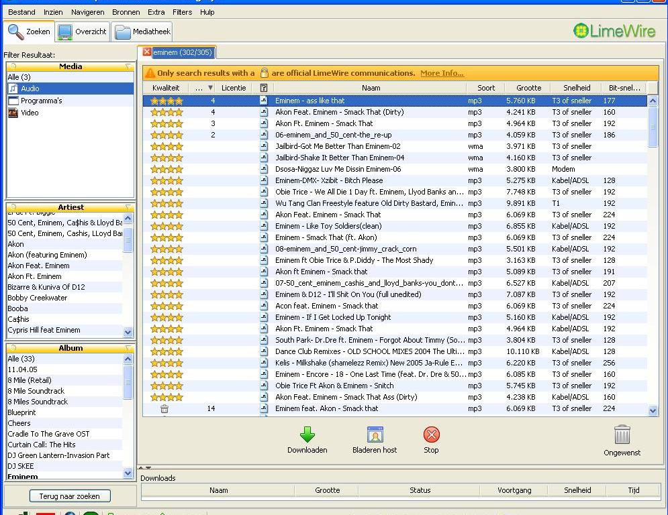
Task: Click the Terug naar zoeken button
Action: (70, 496)
